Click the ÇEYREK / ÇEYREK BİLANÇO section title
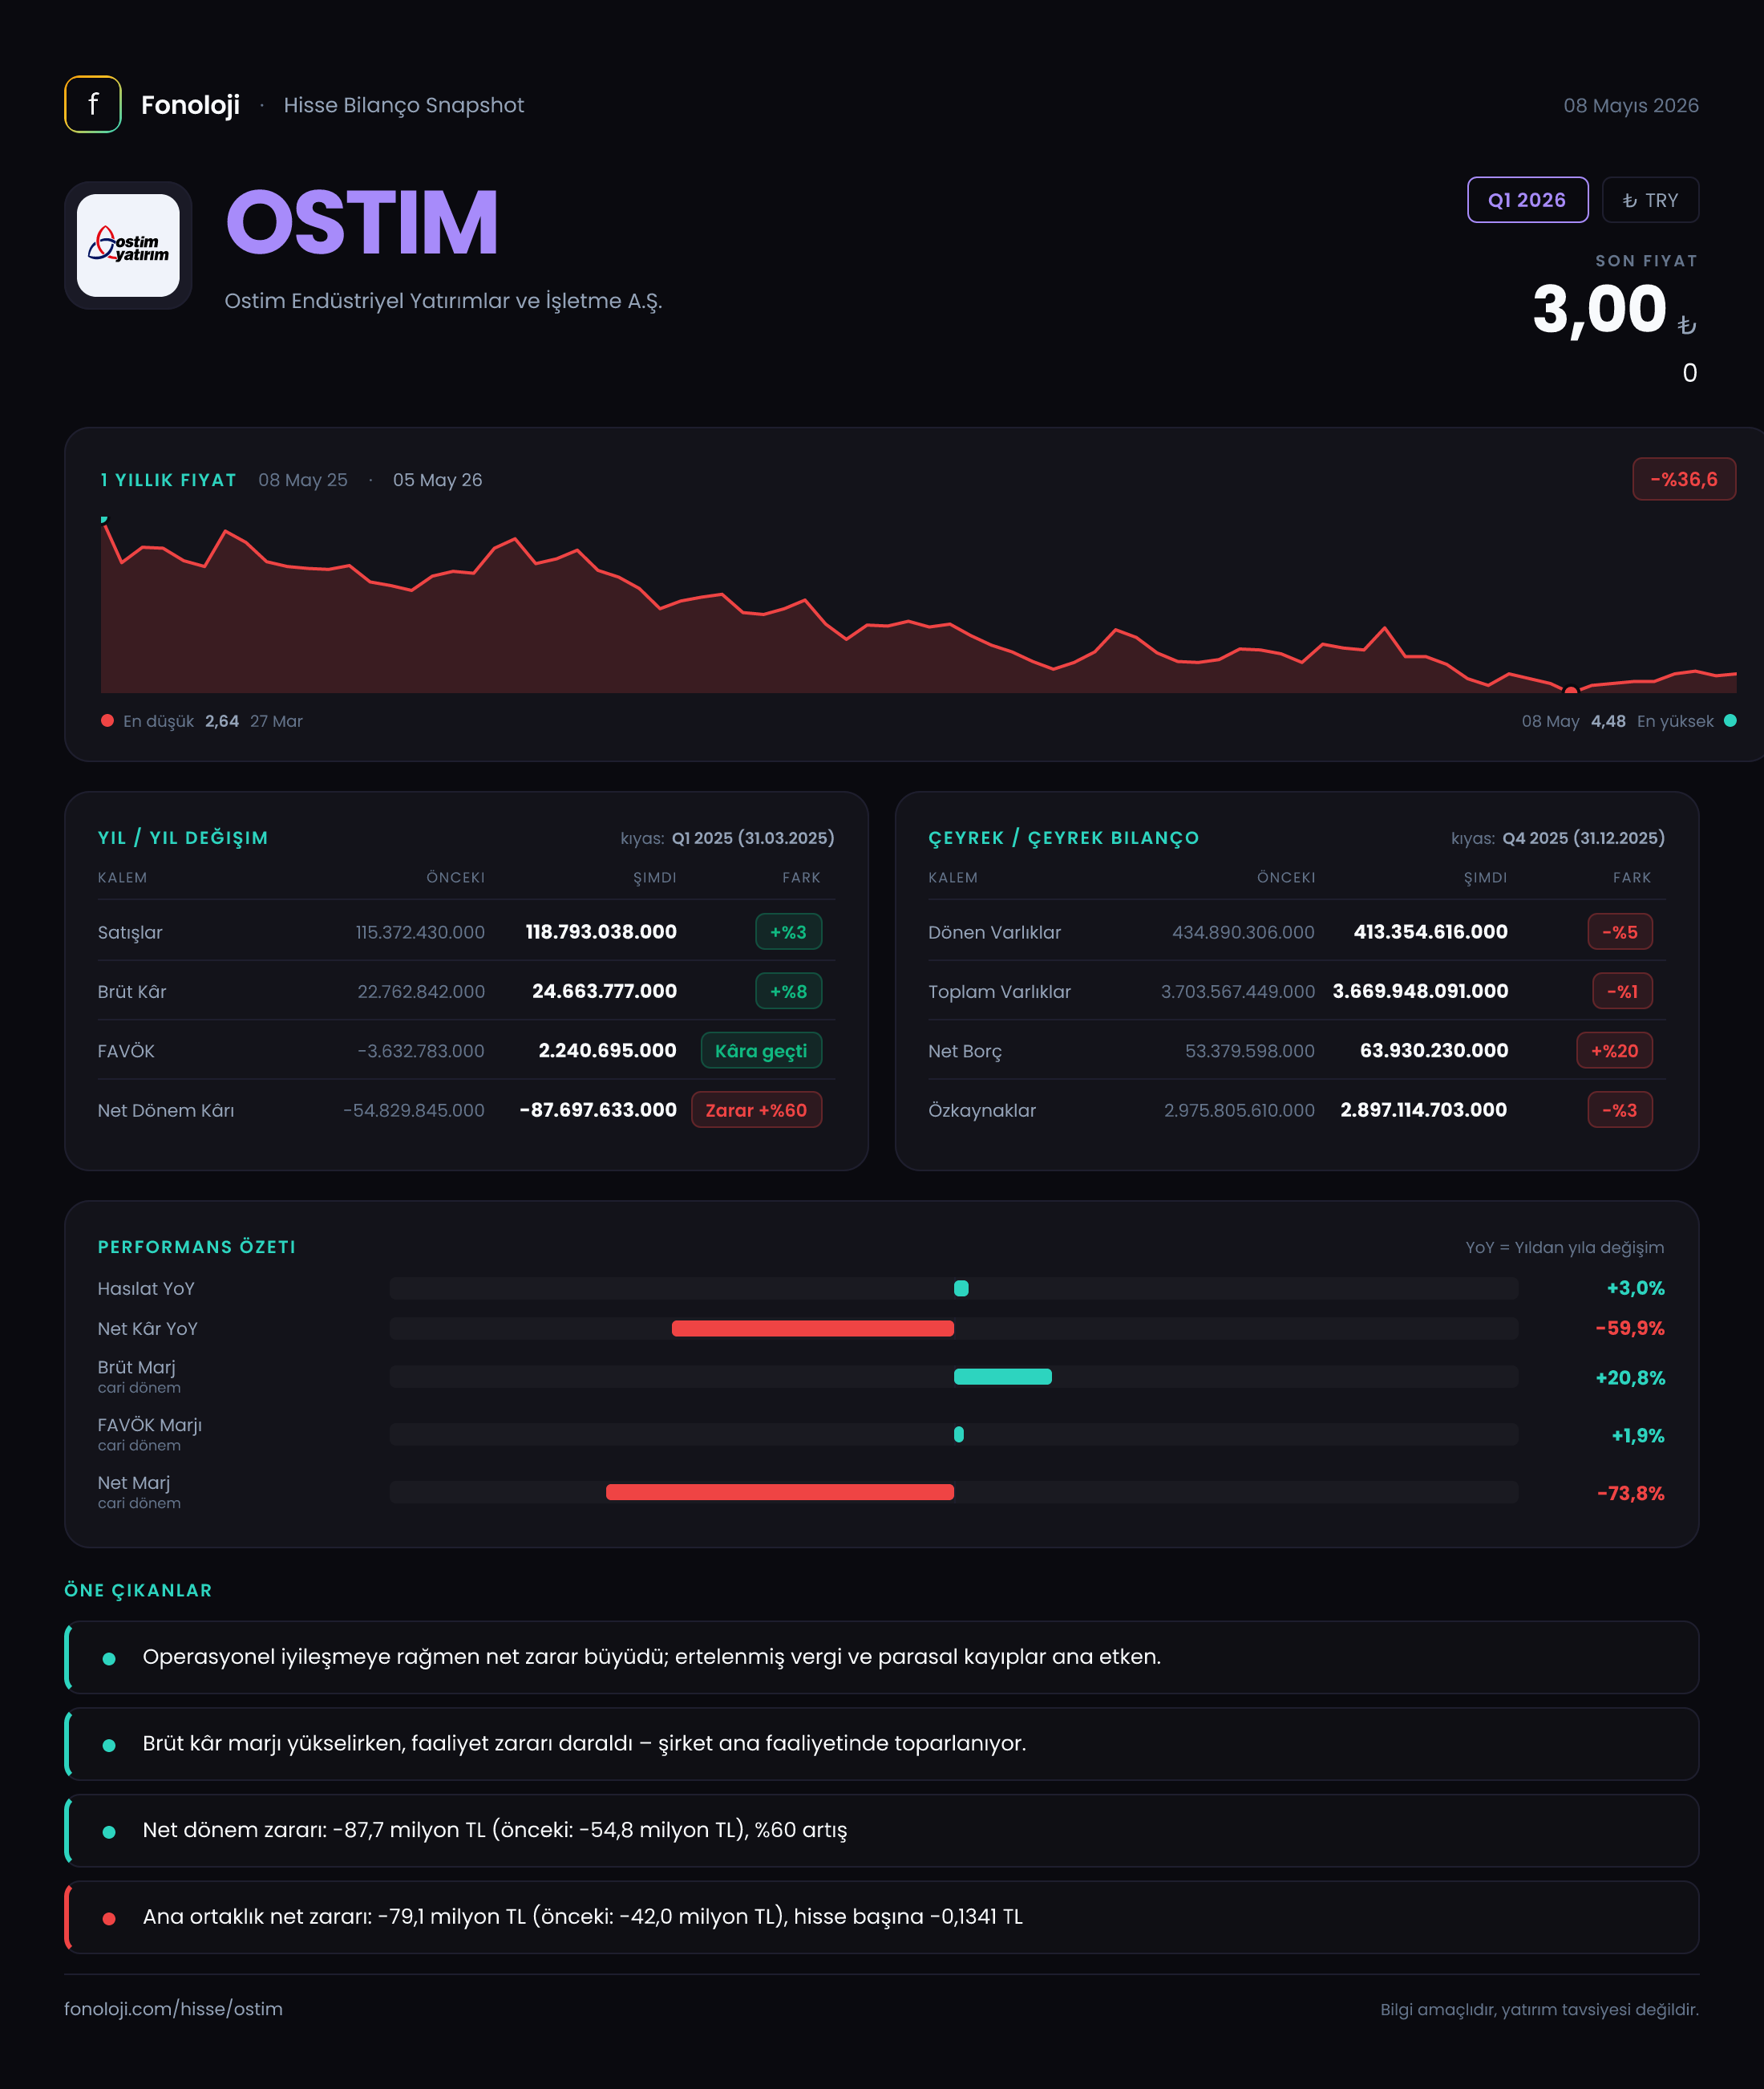 click(1063, 838)
